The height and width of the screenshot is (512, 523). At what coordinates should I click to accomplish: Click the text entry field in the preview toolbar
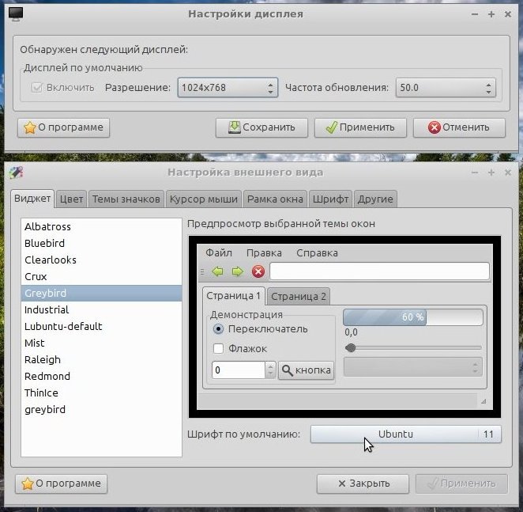click(x=379, y=271)
